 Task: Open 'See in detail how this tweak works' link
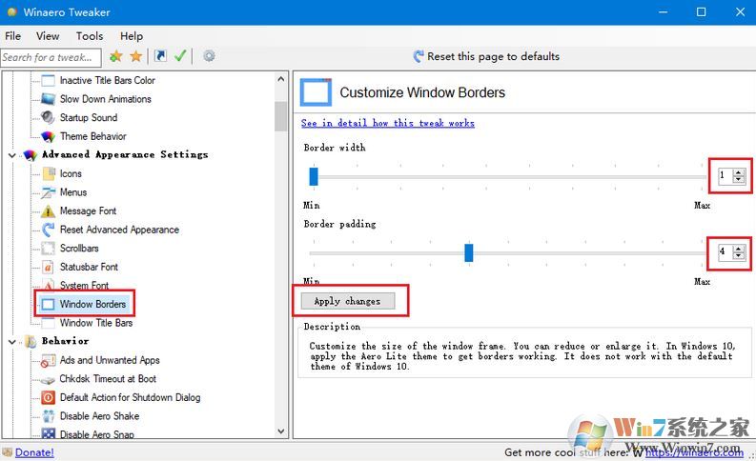[387, 123]
